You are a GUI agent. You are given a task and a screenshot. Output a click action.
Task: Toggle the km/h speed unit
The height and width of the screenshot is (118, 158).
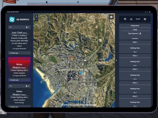[138, 19]
